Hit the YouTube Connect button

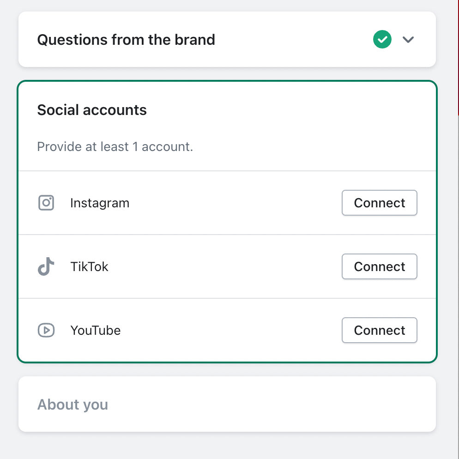pos(379,330)
